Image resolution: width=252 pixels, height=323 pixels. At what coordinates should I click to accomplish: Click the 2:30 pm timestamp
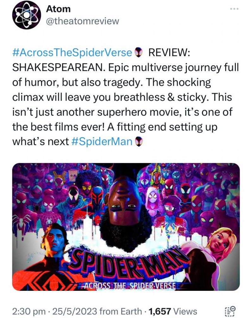click(28, 312)
